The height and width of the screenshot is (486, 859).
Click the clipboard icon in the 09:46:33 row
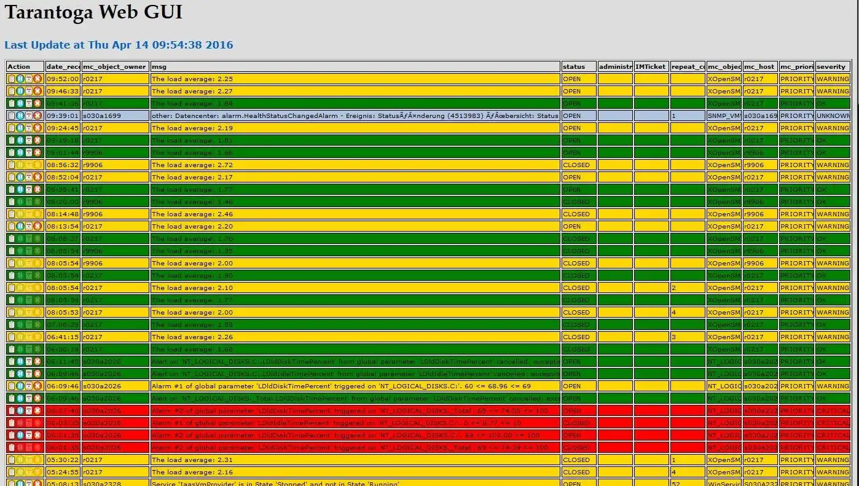[12, 91]
